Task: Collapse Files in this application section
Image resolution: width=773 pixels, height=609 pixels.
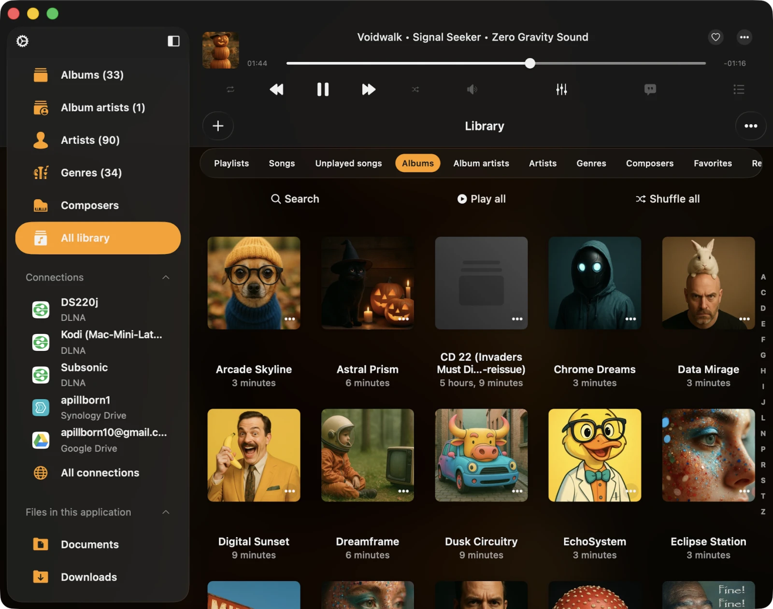Action: click(166, 512)
